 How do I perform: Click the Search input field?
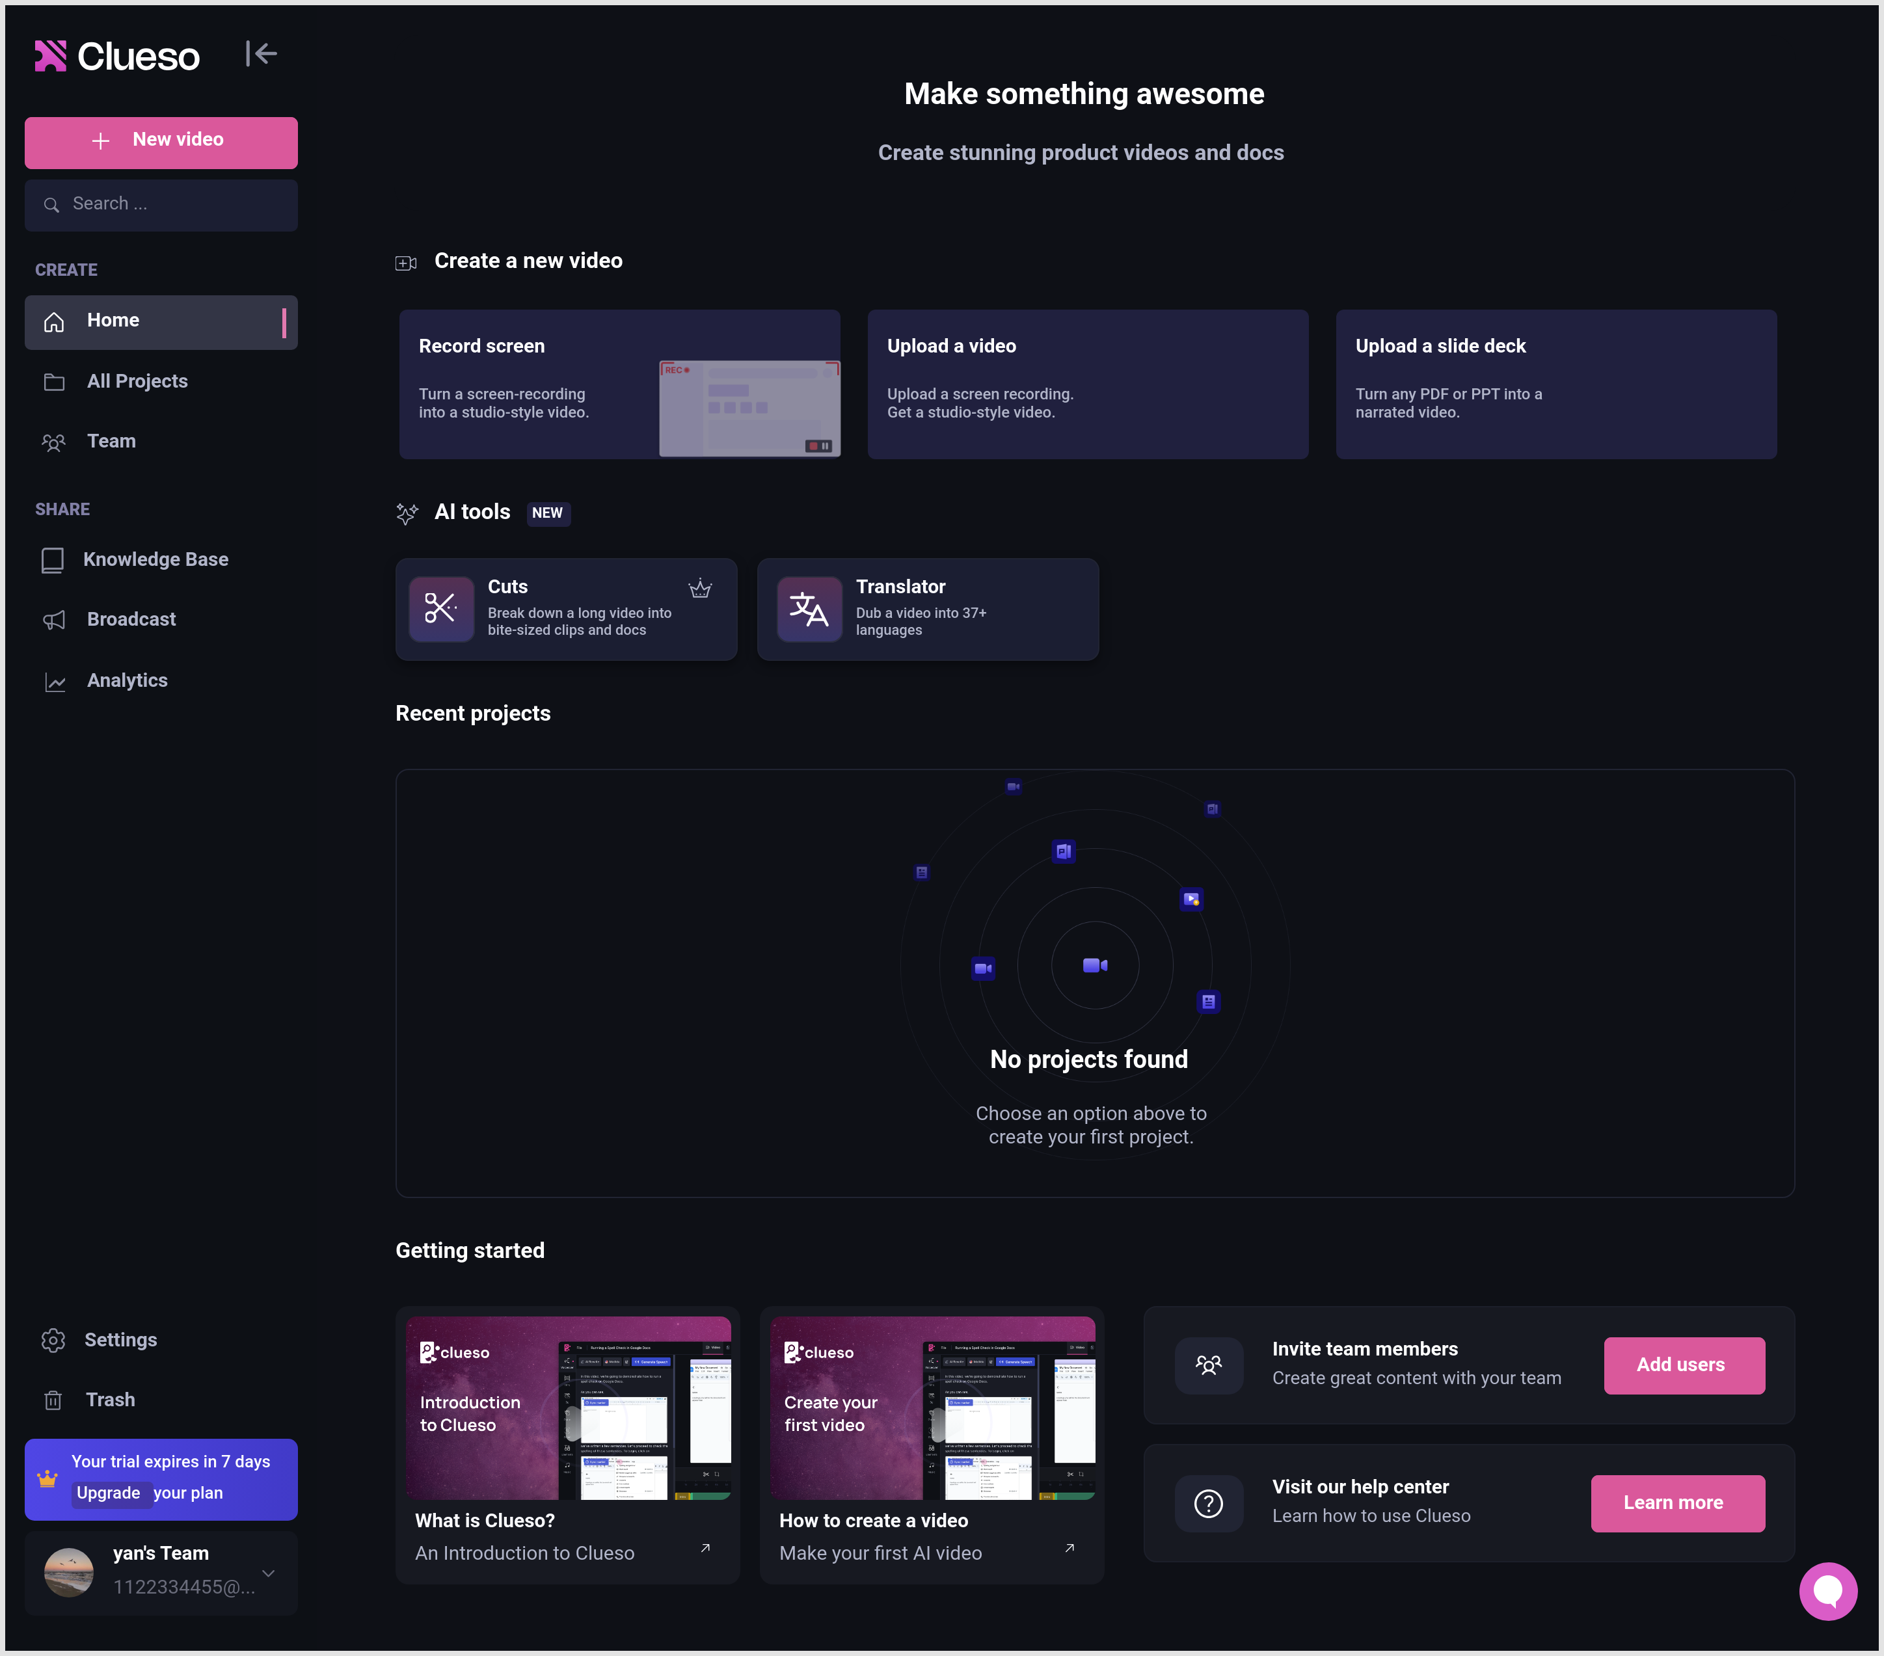[x=161, y=204]
